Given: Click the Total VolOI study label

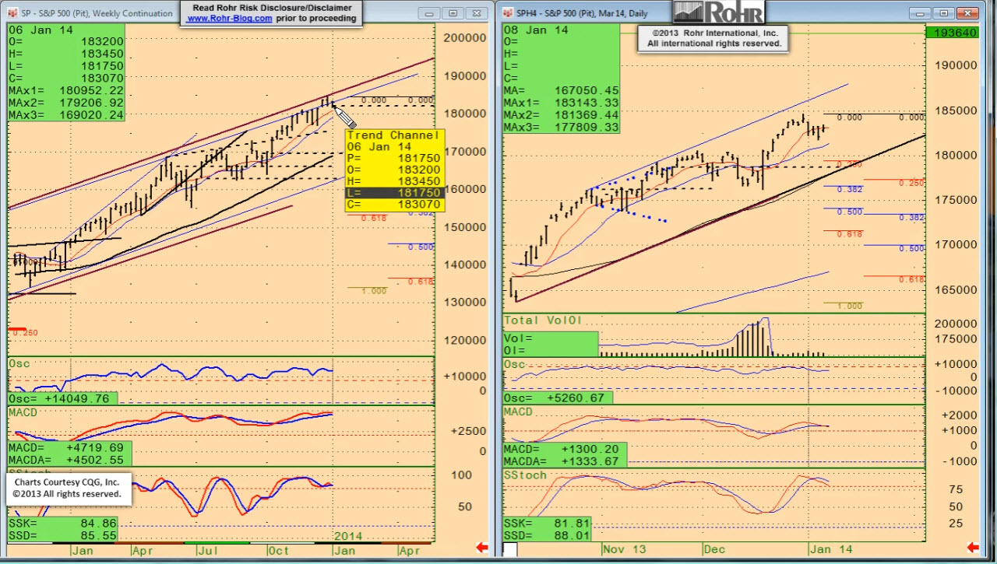Looking at the screenshot, I should click(x=543, y=320).
